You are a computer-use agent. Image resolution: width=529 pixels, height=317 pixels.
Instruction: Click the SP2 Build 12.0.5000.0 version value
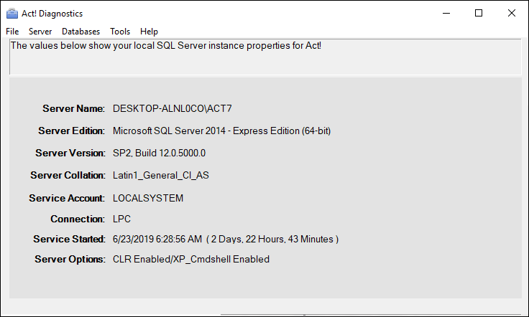(x=159, y=153)
